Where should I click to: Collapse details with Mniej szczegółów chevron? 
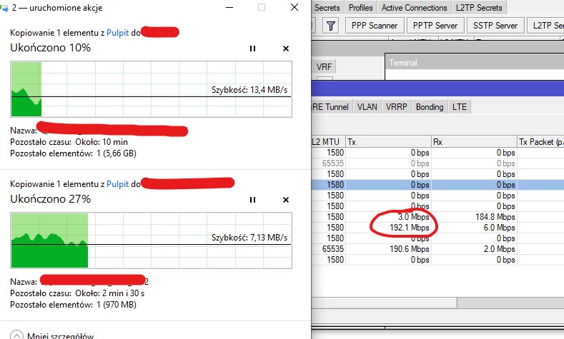[16, 335]
